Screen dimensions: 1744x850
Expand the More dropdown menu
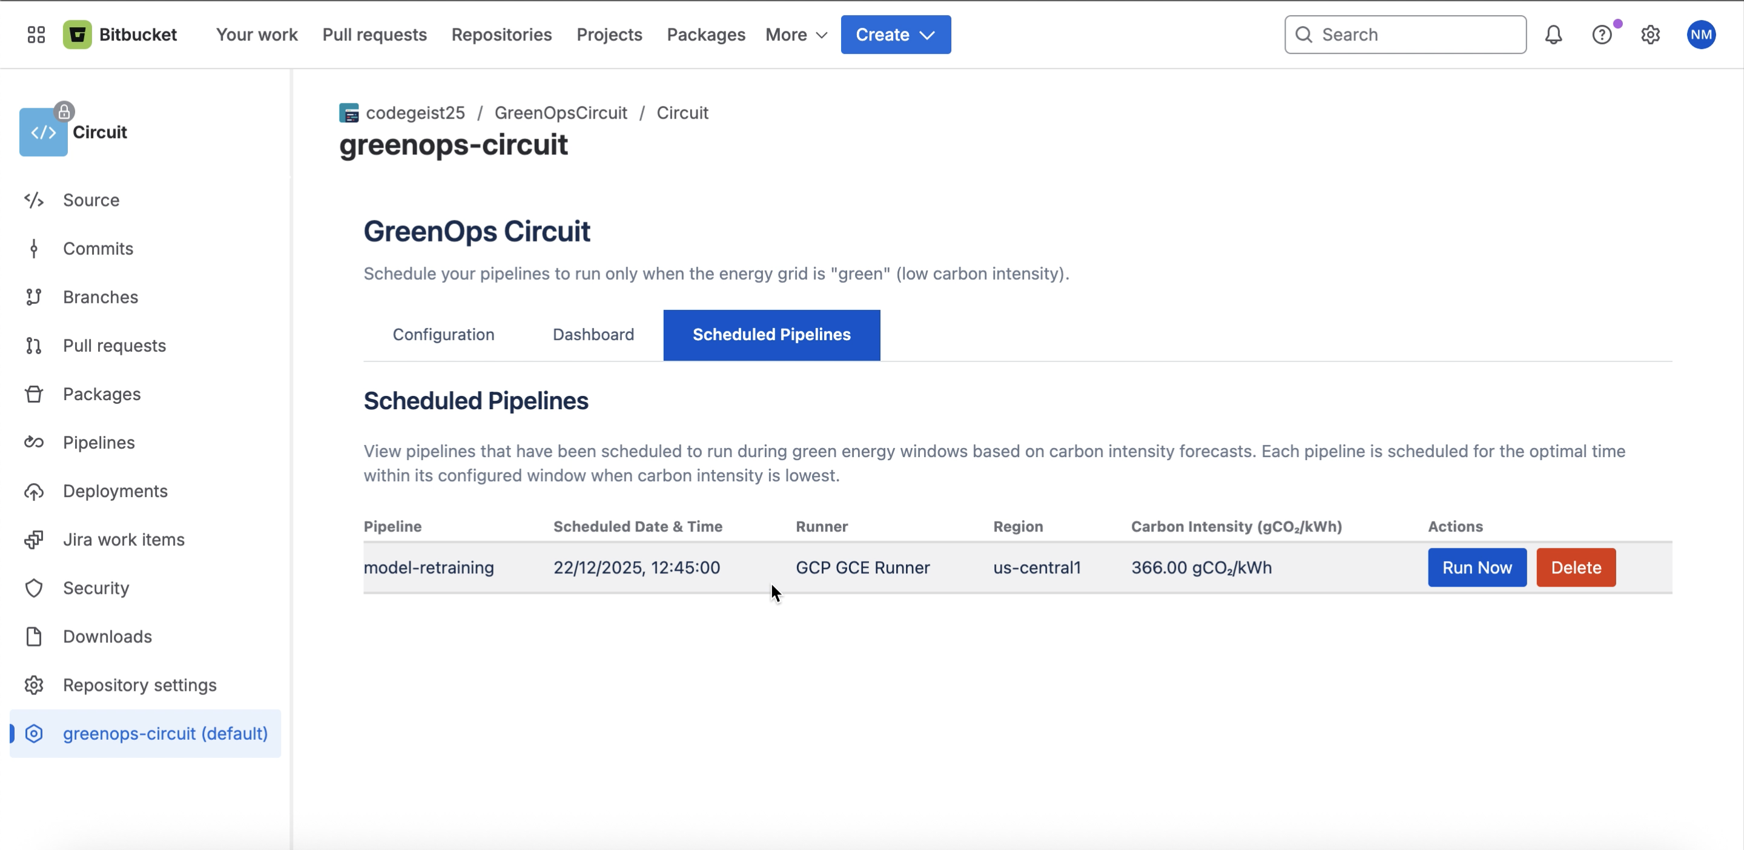tap(796, 35)
